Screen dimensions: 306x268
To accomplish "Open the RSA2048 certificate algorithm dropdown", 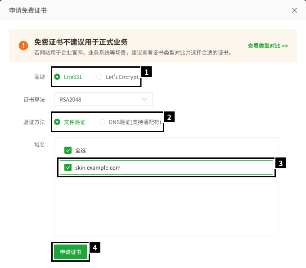I will pyautogui.click(x=103, y=99).
